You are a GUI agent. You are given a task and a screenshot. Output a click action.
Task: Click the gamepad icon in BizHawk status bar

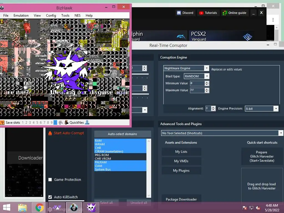[61, 123]
